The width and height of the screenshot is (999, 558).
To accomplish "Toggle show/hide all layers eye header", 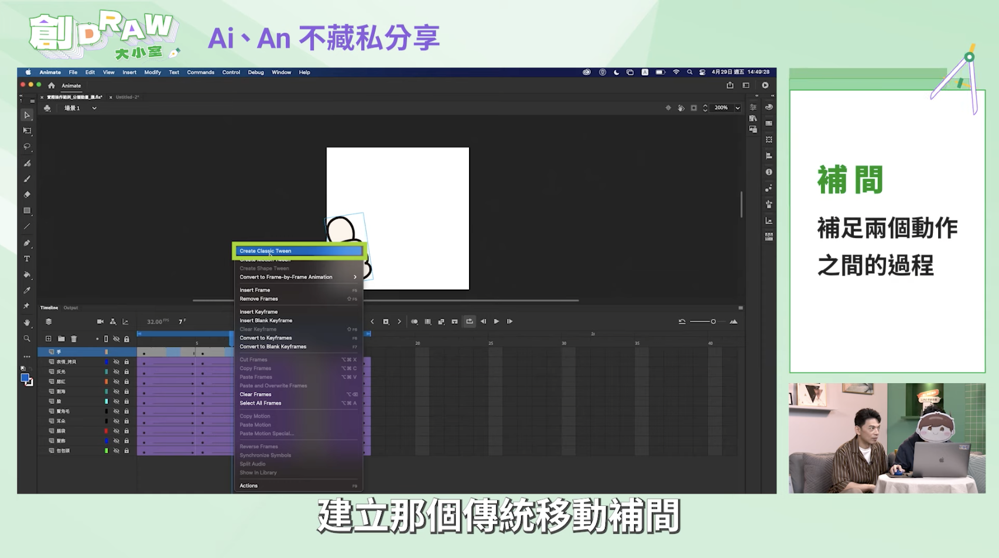I will 116,339.
